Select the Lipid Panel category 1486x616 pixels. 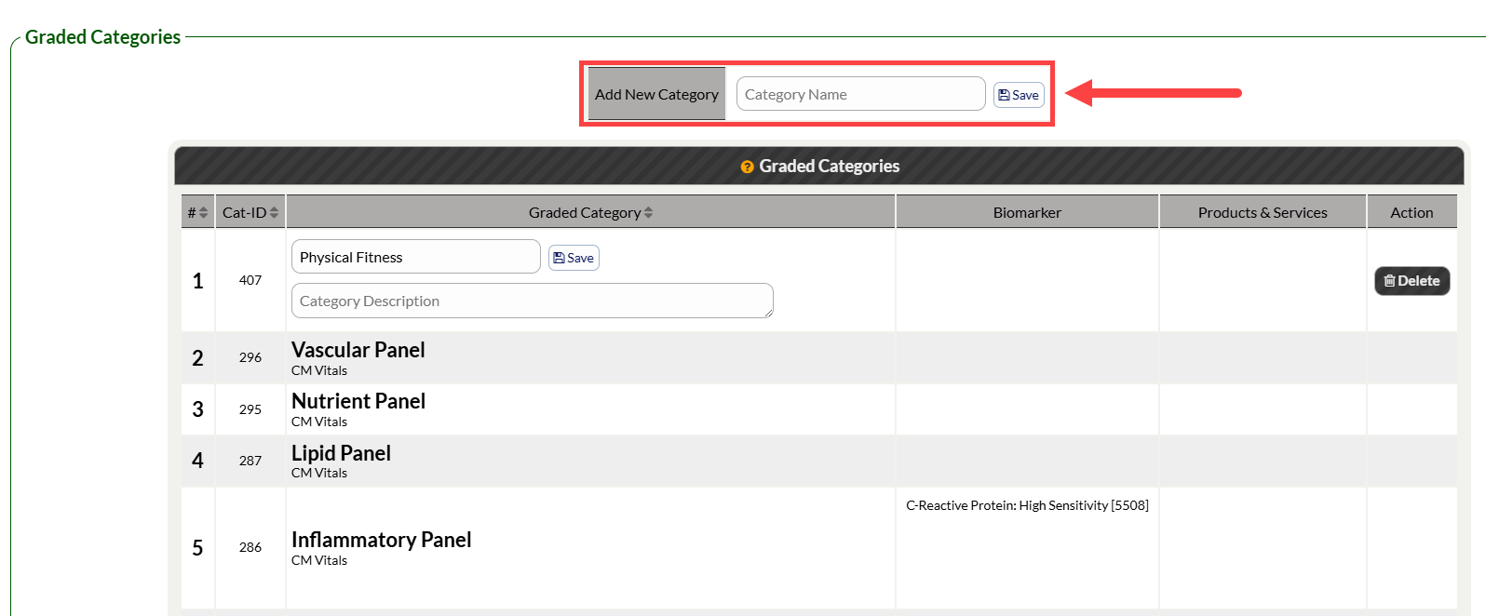(x=341, y=453)
